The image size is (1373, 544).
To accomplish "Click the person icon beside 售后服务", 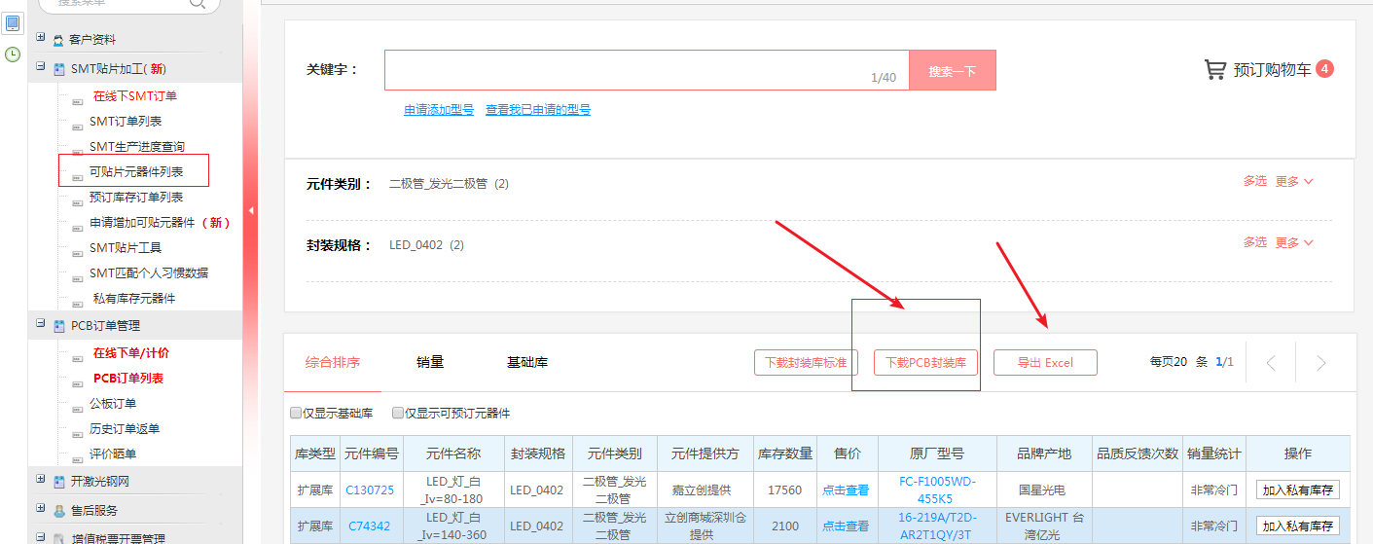I will (59, 511).
